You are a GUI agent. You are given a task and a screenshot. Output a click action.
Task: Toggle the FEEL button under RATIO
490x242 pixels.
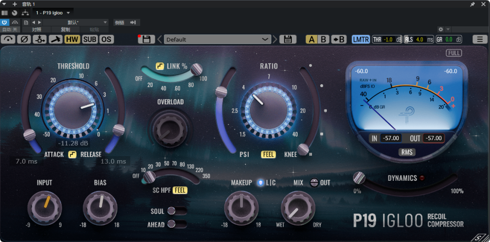pos(268,154)
